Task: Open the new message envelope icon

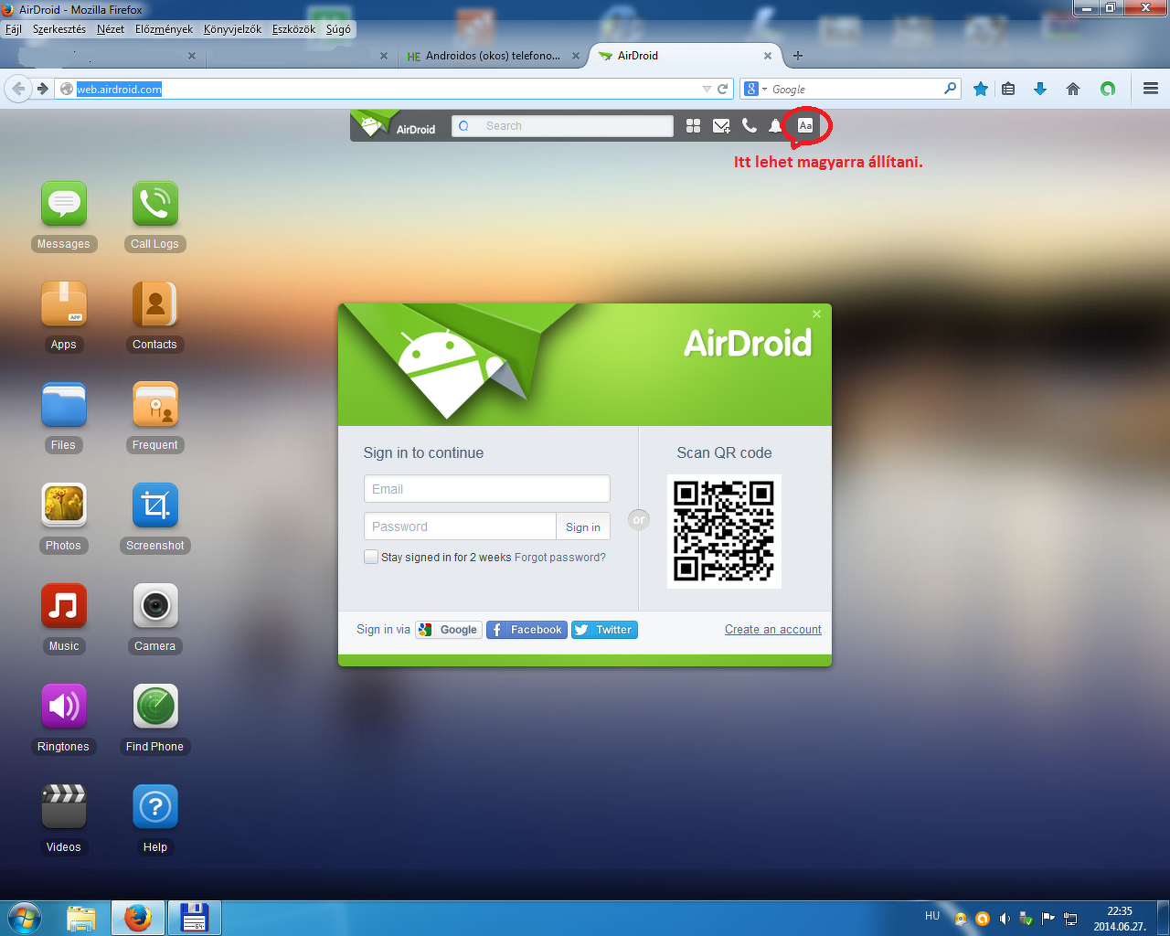Action: [x=721, y=125]
